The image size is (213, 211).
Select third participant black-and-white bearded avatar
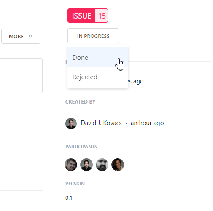102,165
